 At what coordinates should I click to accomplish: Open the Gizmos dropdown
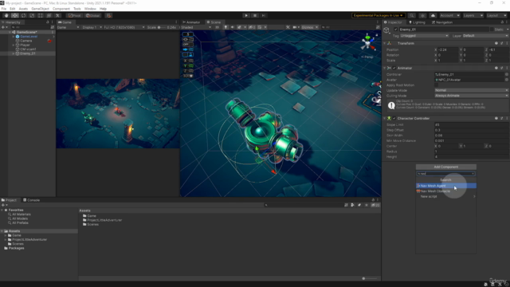click(x=310, y=27)
